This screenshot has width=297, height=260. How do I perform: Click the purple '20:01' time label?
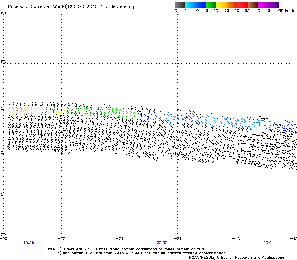point(269,243)
